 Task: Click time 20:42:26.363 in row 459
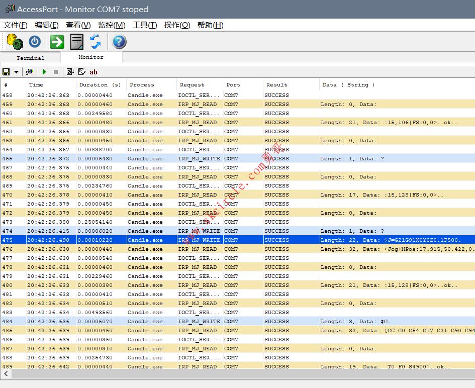tap(48, 104)
